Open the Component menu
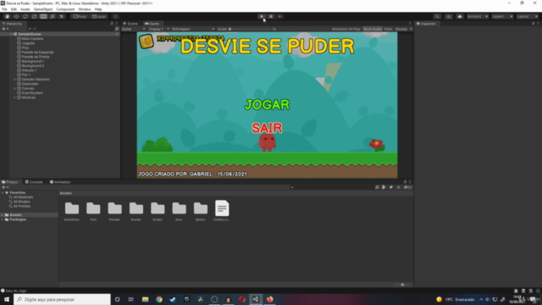The width and height of the screenshot is (542, 305). (65, 9)
